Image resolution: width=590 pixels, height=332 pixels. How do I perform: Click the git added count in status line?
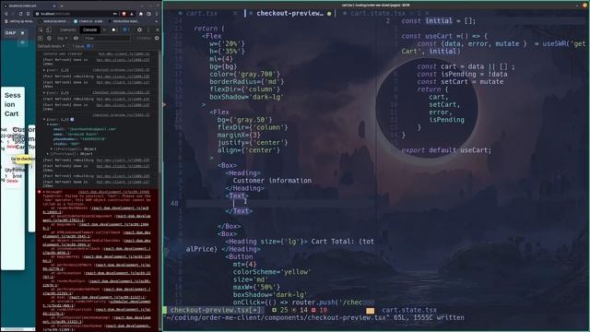[280, 310]
